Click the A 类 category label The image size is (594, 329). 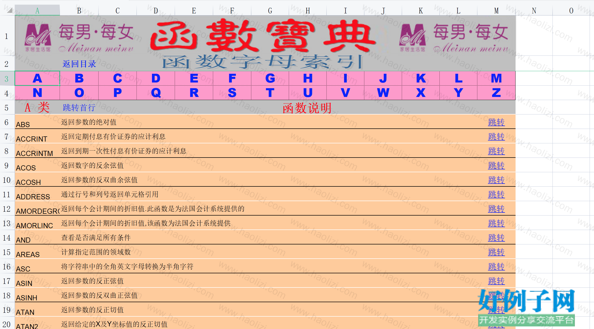click(37, 107)
